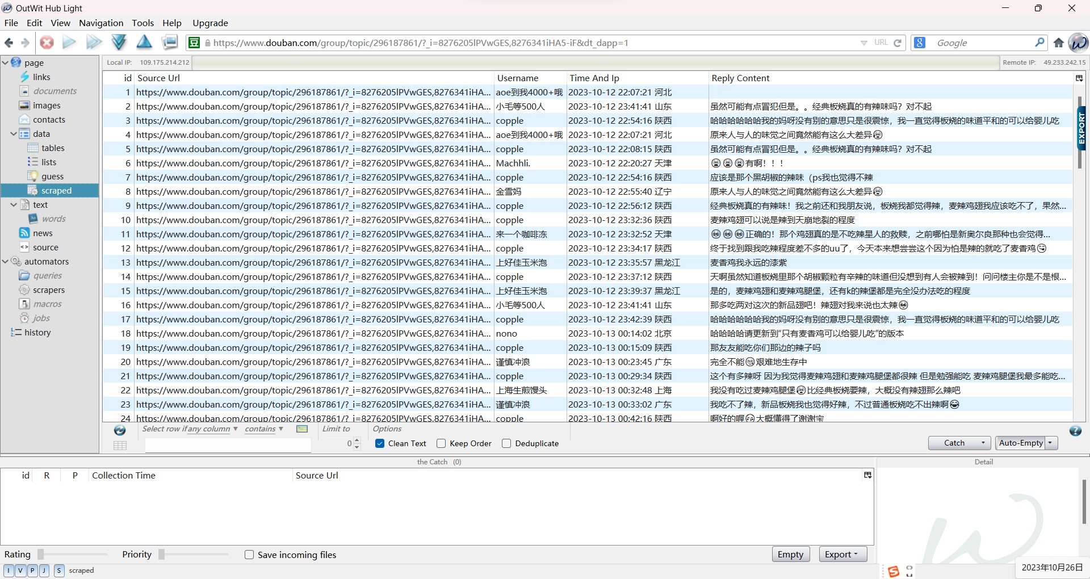The width and height of the screenshot is (1090, 579).
Task: Open the Tools menu
Action: point(142,23)
